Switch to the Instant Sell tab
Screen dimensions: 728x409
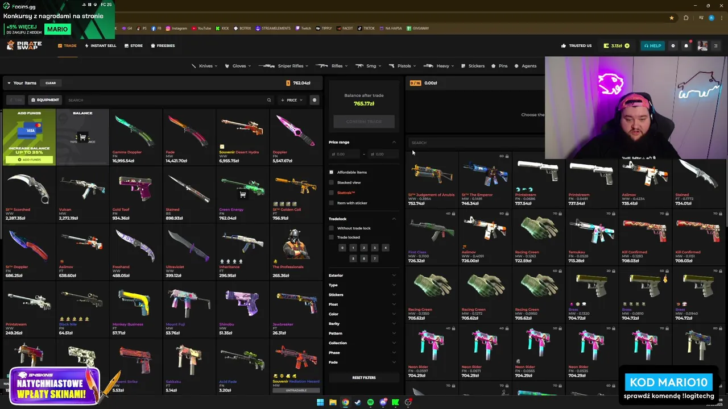(100, 45)
